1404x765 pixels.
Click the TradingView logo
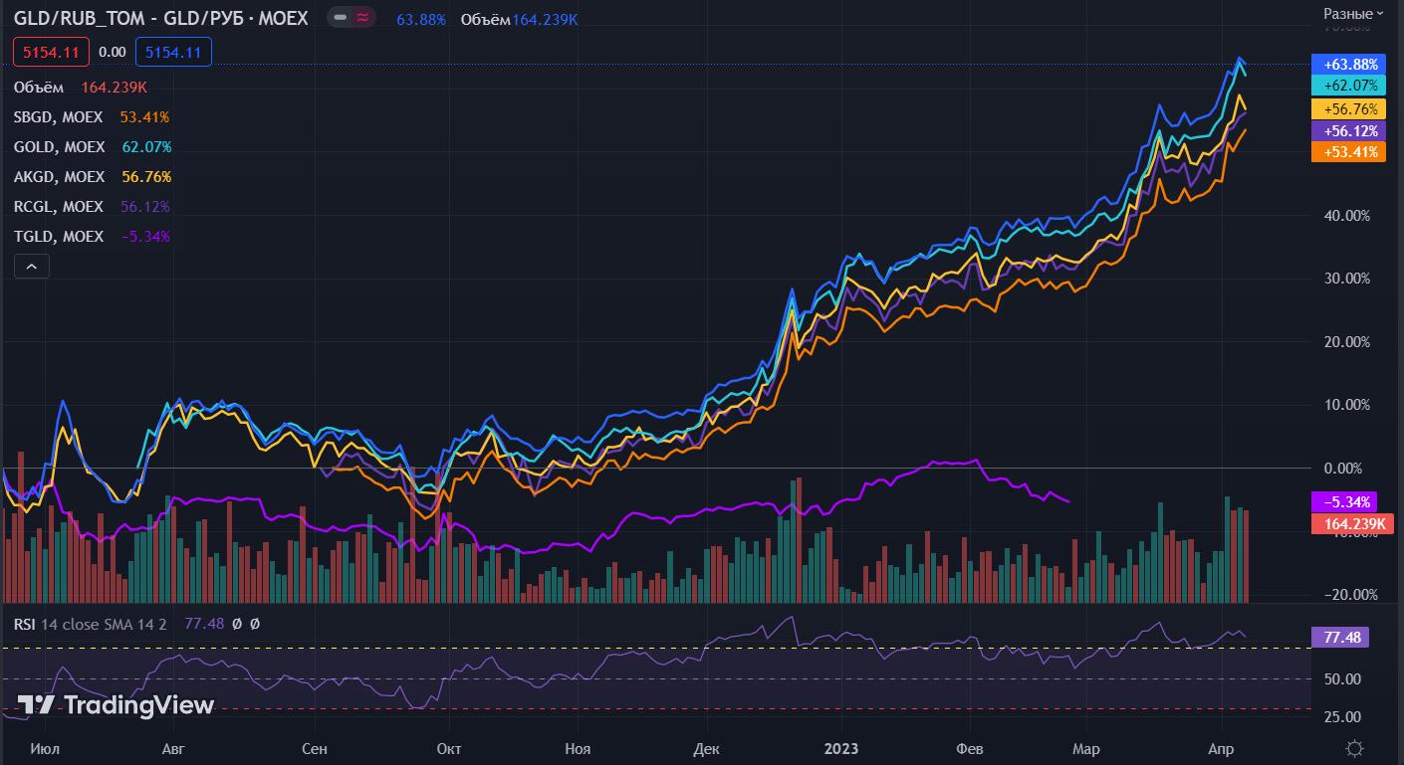(x=117, y=705)
